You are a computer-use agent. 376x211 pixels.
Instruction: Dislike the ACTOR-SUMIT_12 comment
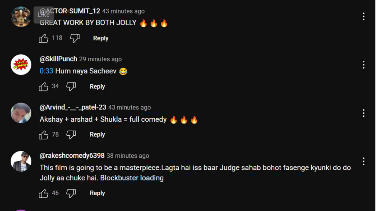tap(75, 38)
